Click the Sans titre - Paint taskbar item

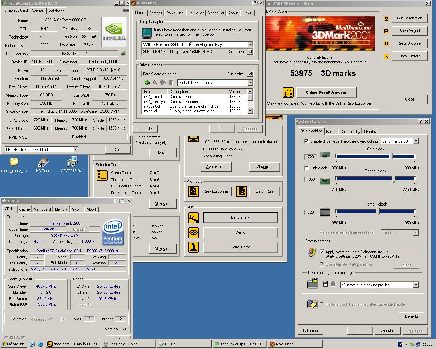point(128,344)
